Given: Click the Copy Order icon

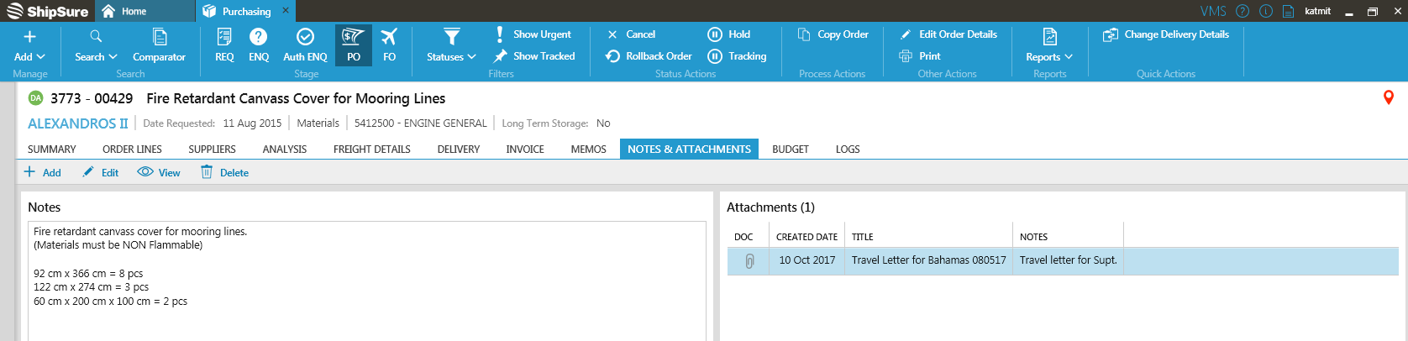Looking at the screenshot, I should click(804, 34).
